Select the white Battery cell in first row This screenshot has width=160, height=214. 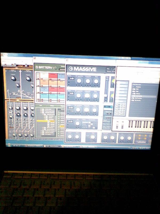click(44, 75)
